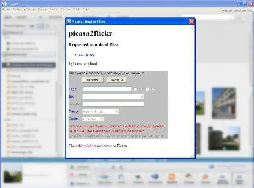Open the Dossier menu in Picasa2
The image size is (254, 188).
[42, 10]
